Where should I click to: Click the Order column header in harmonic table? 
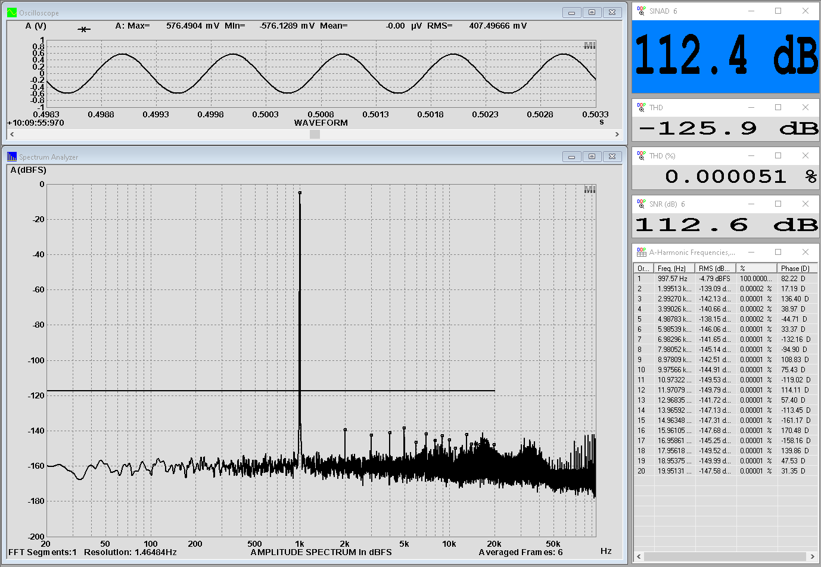pos(643,269)
